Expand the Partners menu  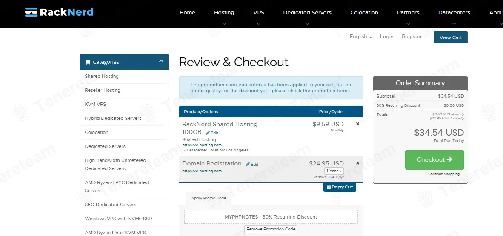pos(408,13)
